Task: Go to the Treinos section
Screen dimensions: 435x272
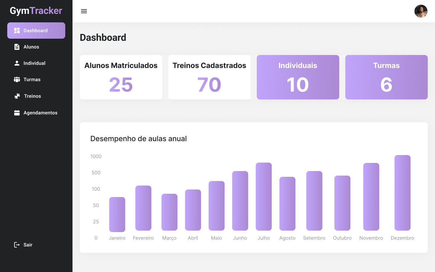Action: 32,96
